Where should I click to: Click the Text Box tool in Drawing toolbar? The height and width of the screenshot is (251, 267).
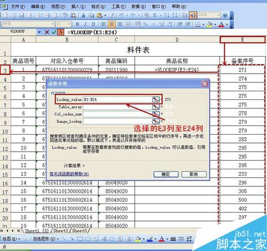pyautogui.click(x=96, y=239)
